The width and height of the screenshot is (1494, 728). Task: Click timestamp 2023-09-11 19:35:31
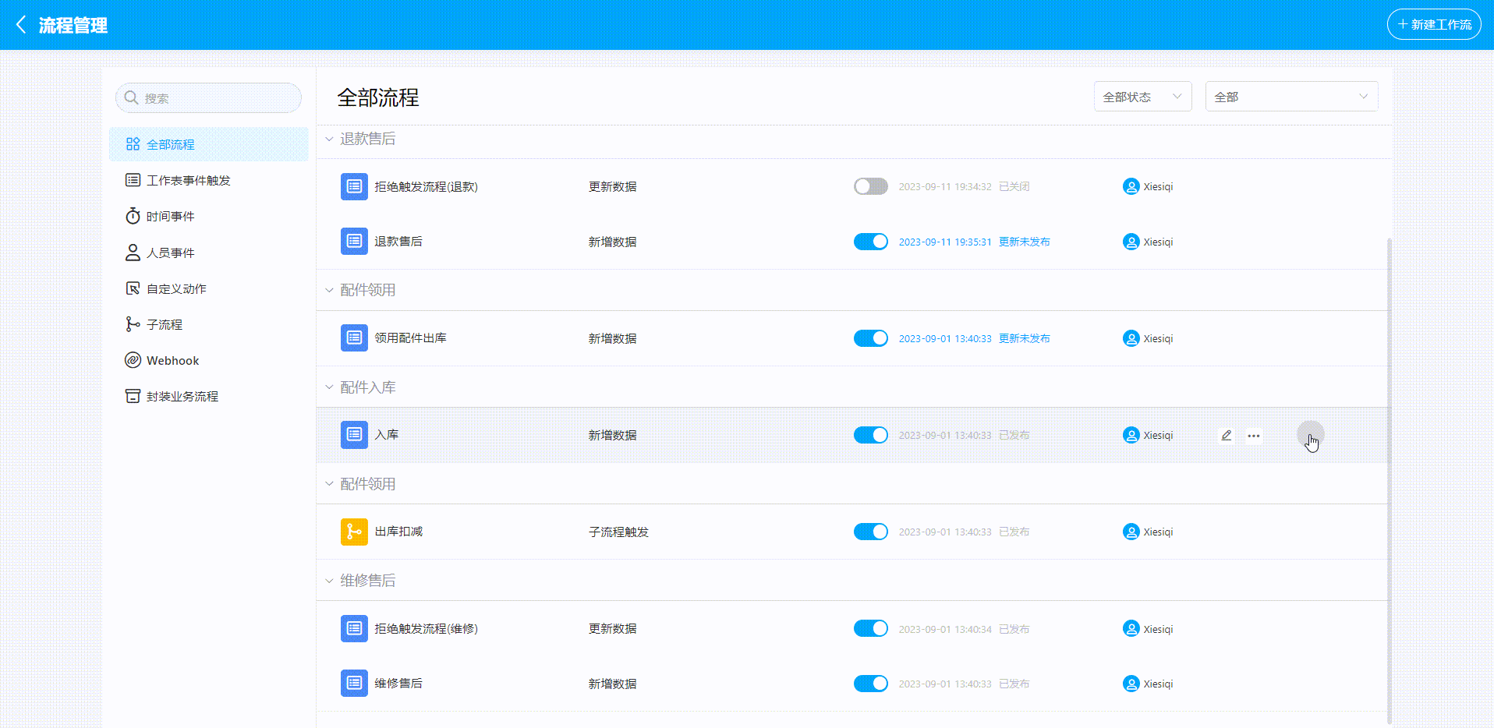point(945,242)
